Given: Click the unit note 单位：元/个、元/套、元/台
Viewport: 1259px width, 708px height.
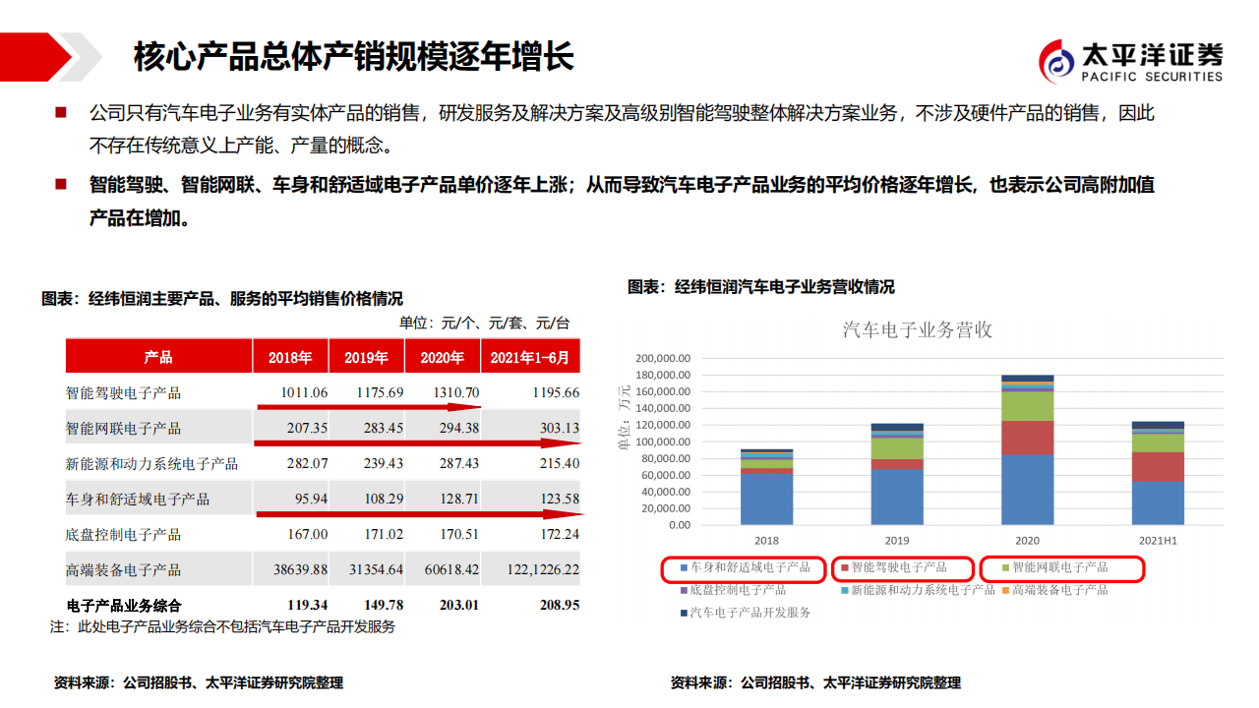Looking at the screenshot, I should (x=484, y=322).
